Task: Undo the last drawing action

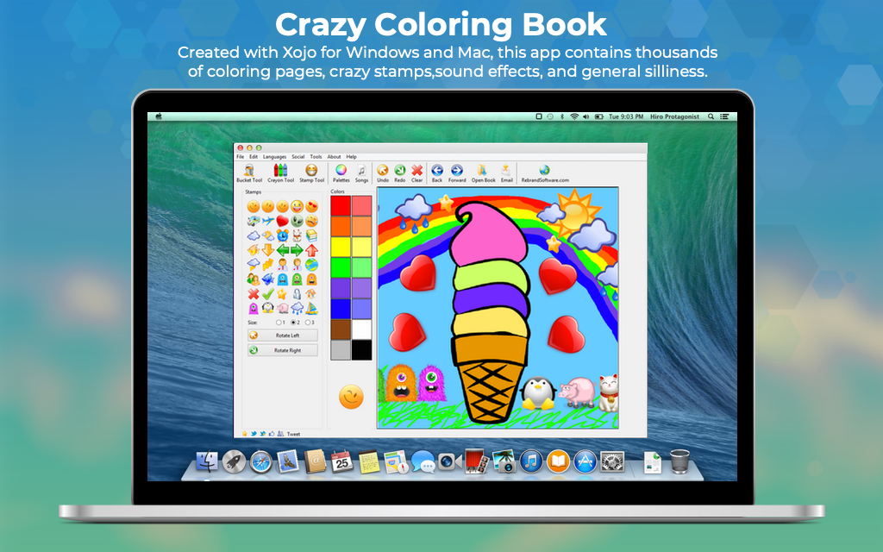Action: (x=383, y=172)
